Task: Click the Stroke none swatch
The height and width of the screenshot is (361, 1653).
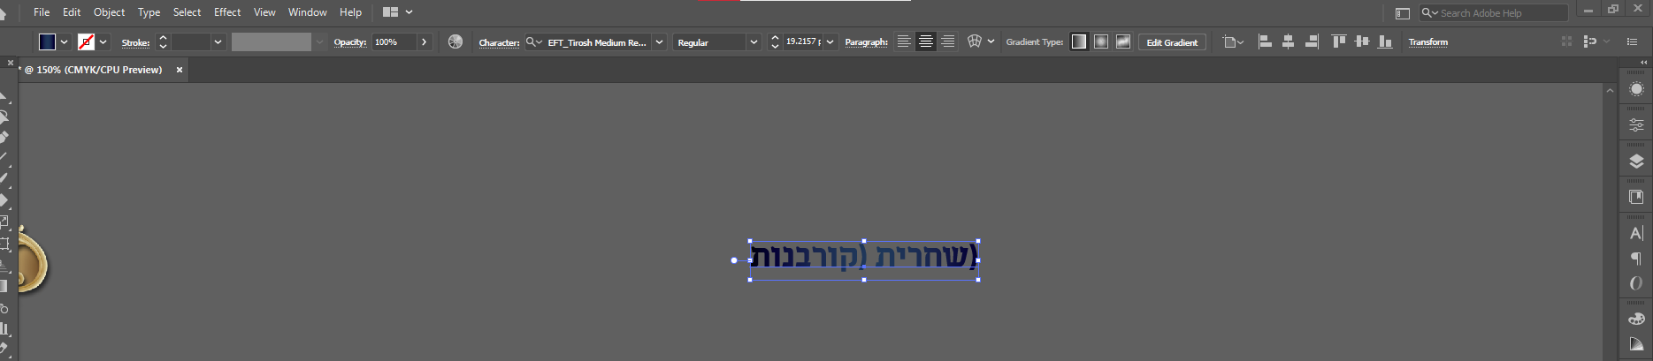Action: [87, 41]
